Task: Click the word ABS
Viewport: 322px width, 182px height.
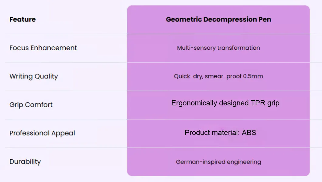Action: click(249, 133)
